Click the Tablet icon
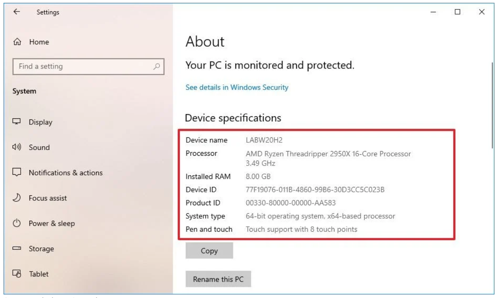The image size is (498, 298). click(17, 274)
